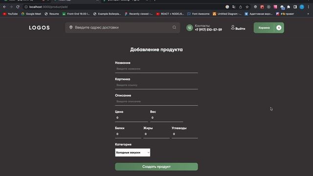Click the Жиры fats field
Screen dimensions: 313x176
click(x=156, y=134)
